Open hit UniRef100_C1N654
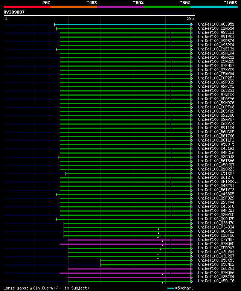 [216, 28]
